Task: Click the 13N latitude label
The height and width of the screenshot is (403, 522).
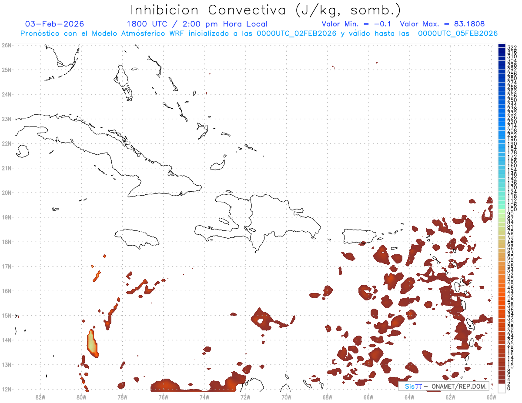Action: (7, 364)
